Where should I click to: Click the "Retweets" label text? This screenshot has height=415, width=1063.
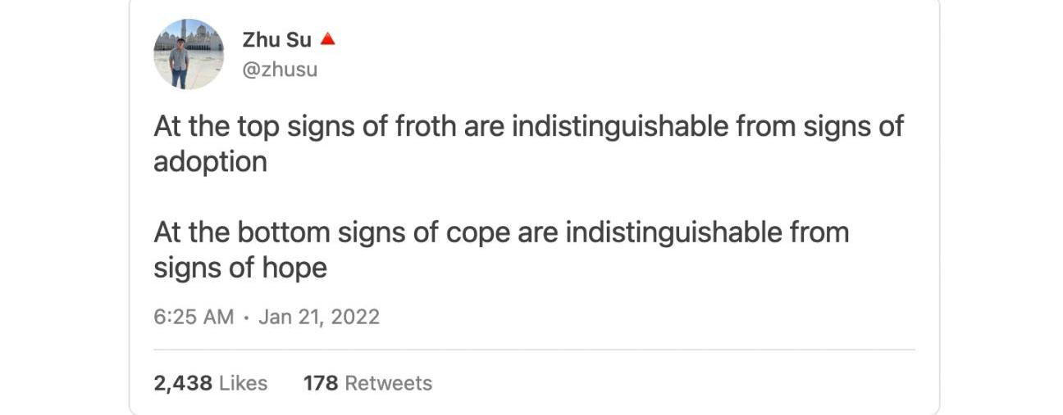pos(389,383)
